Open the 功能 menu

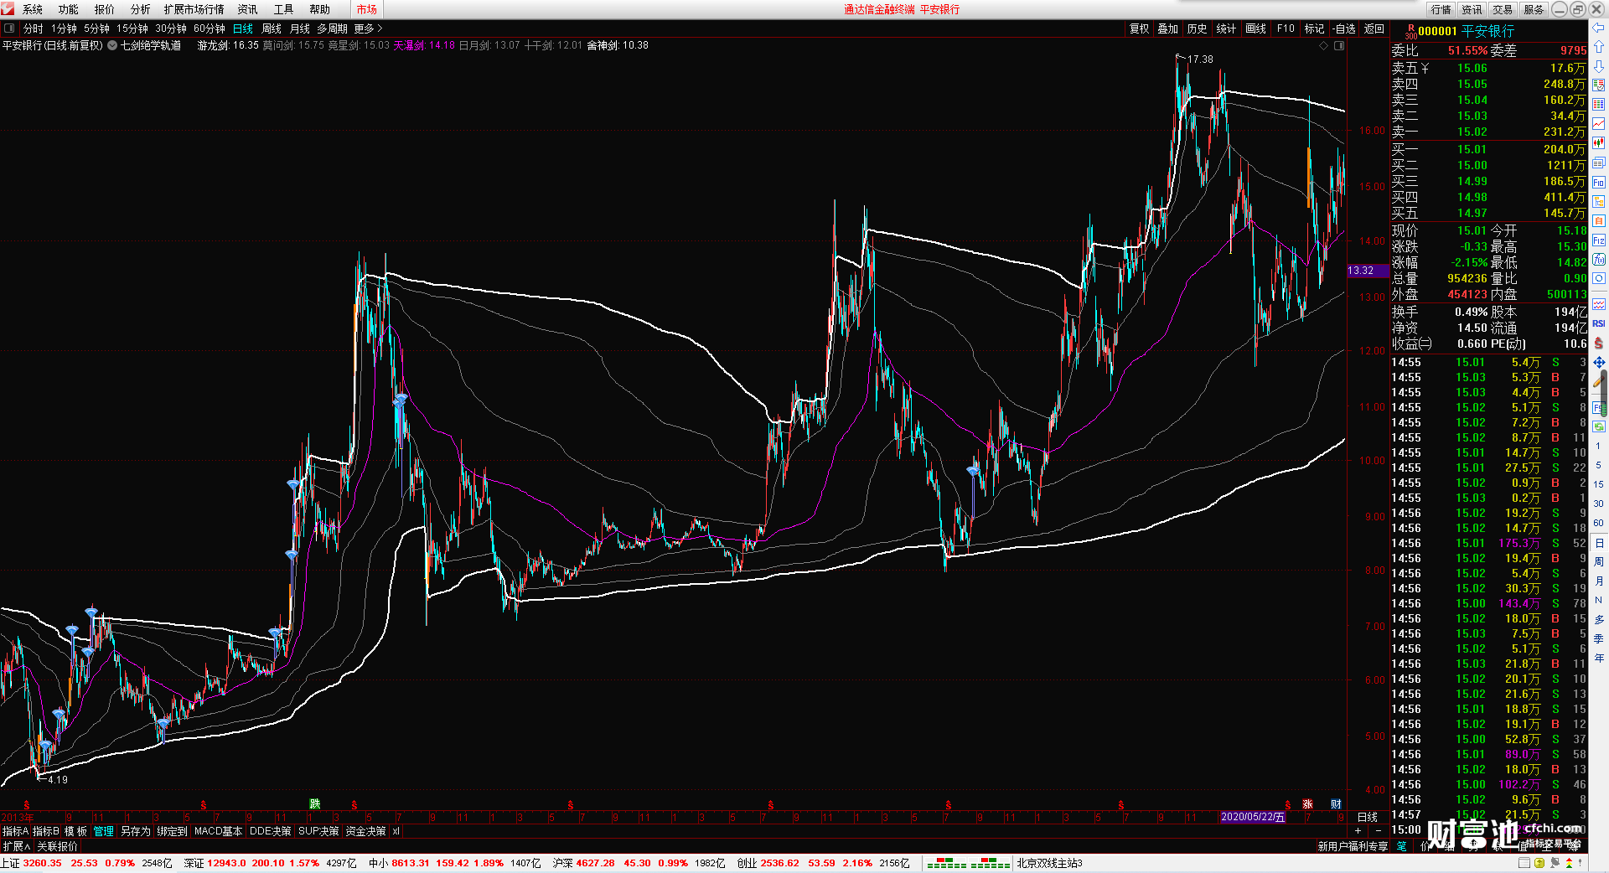click(x=69, y=9)
